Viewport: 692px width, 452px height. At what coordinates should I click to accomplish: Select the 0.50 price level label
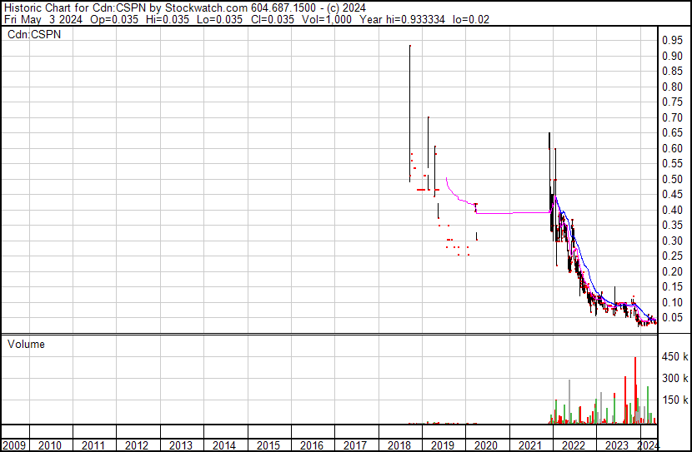pyautogui.click(x=672, y=179)
